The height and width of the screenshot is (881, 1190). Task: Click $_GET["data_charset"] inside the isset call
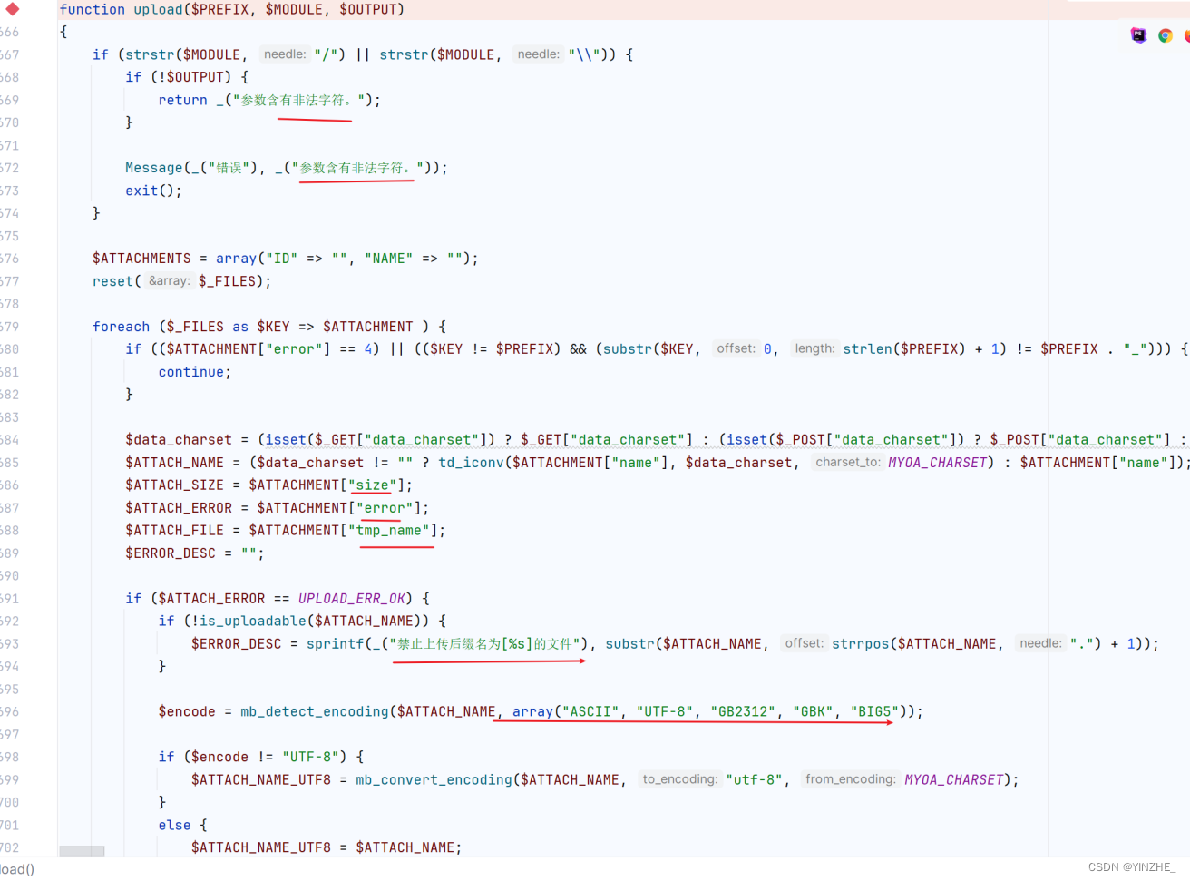(402, 440)
